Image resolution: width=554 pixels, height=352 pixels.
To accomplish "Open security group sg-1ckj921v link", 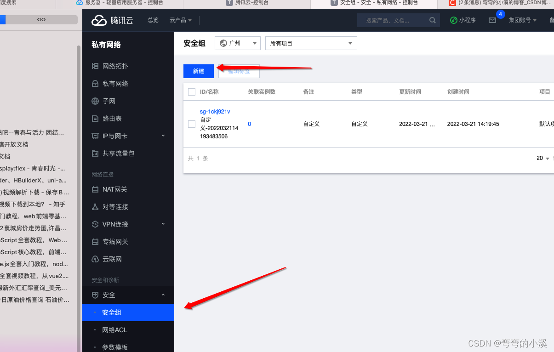I will [215, 111].
